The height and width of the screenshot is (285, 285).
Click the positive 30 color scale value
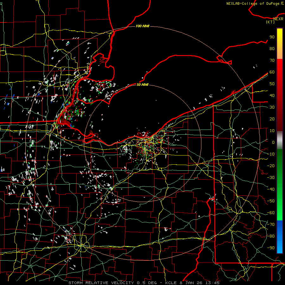(x=272, y=107)
